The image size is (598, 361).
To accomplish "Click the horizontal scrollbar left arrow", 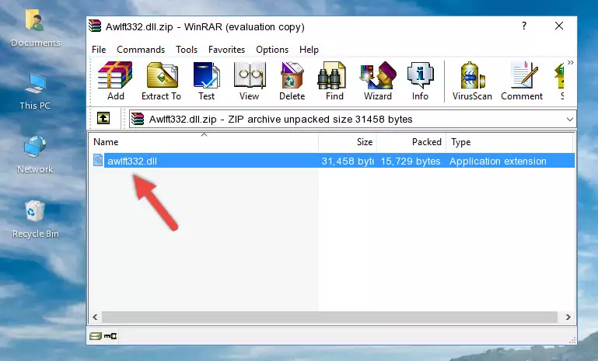I will coord(95,317).
